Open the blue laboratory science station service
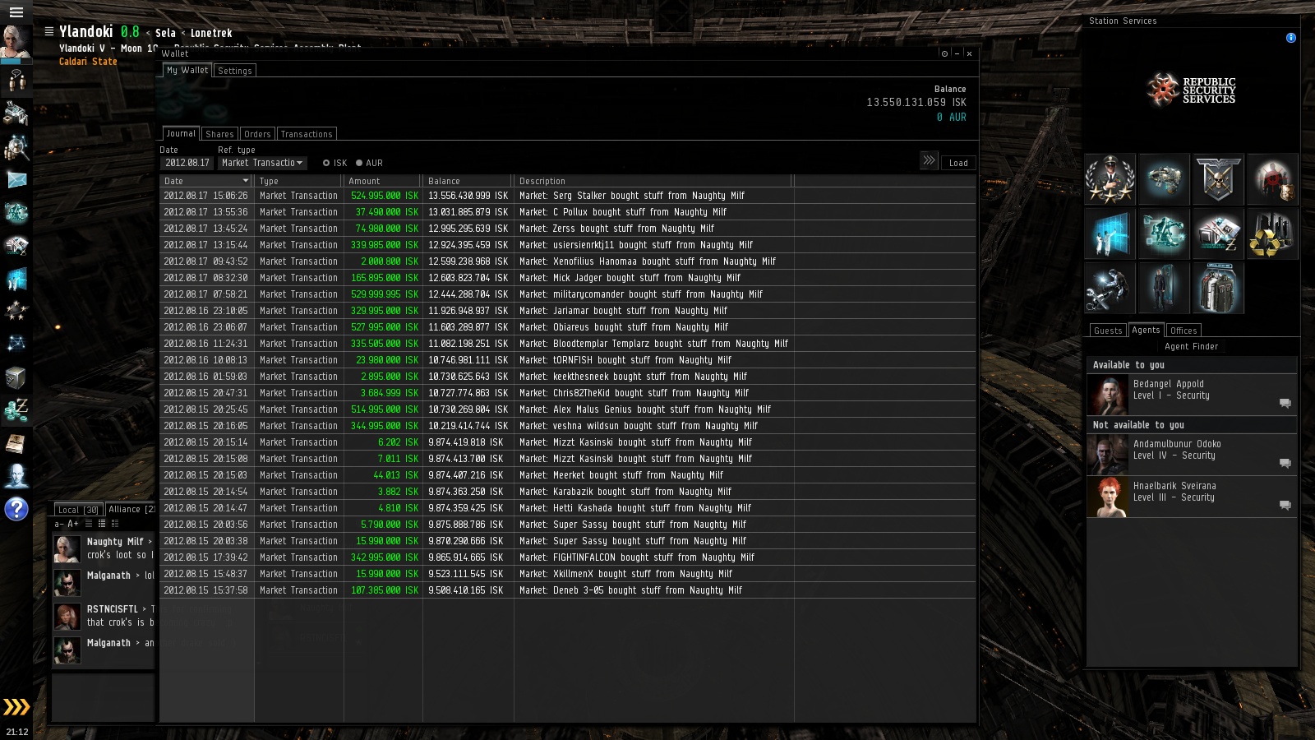 click(1110, 234)
